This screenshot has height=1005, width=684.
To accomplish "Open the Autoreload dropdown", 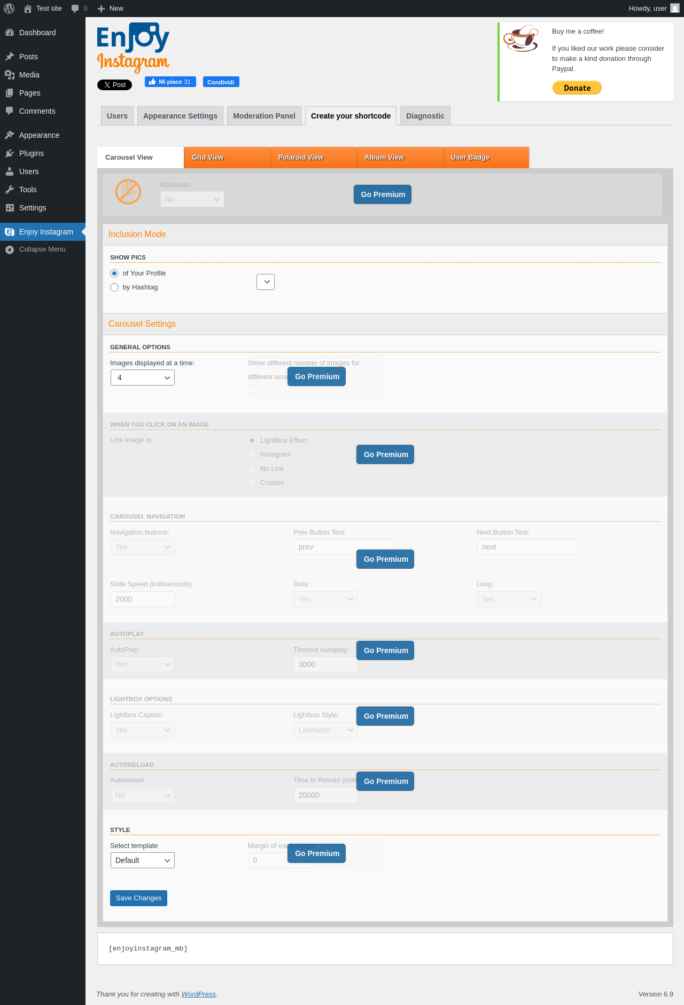I will pos(143,795).
